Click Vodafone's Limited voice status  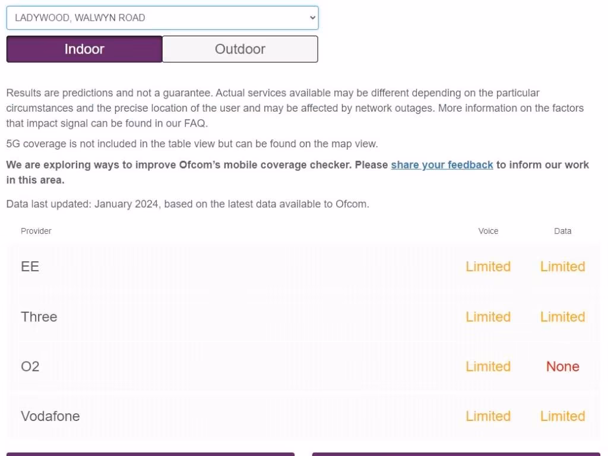488,416
